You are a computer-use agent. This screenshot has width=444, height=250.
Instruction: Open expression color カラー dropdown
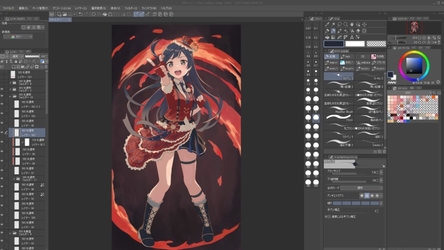point(18,37)
